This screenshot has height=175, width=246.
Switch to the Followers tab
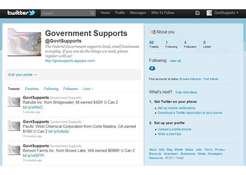[x=70, y=89]
